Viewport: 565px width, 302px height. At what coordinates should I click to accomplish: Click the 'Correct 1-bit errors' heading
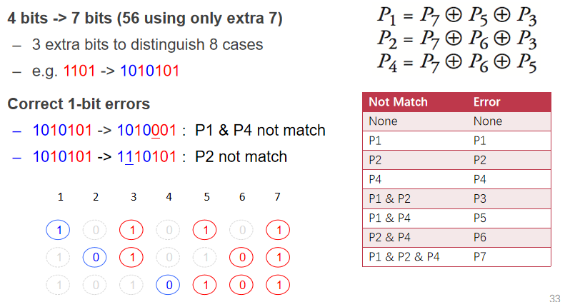[79, 104]
